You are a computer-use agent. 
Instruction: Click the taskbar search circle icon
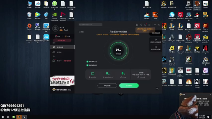(x=8, y=117)
